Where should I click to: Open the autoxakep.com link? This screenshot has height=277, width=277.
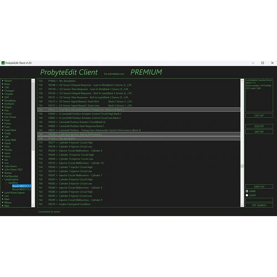coord(114,74)
